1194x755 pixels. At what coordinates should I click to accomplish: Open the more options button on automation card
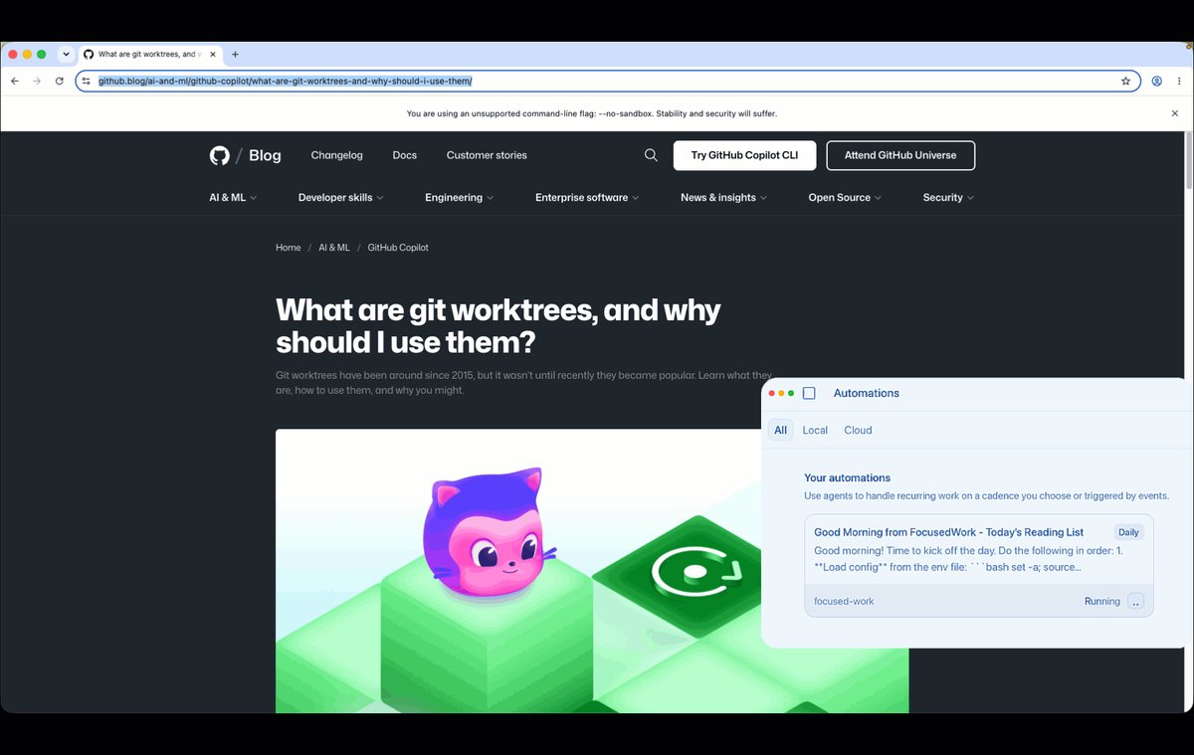click(1135, 601)
